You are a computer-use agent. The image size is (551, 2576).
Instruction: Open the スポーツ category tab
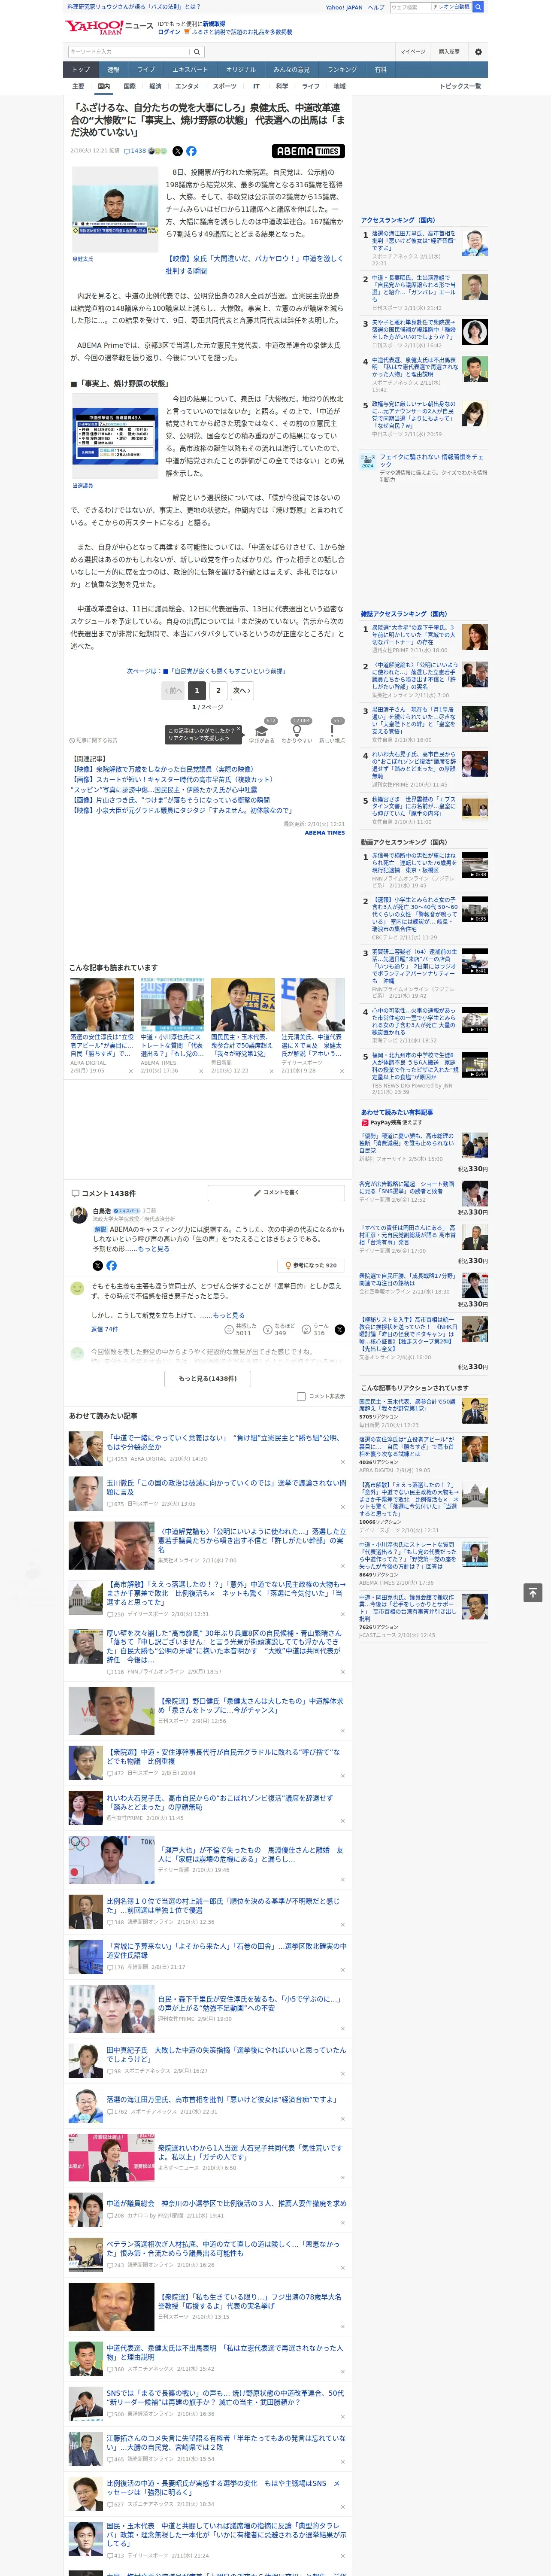pos(225,86)
